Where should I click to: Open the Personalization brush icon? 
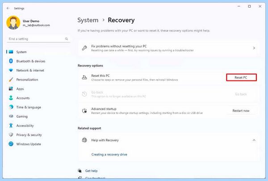(x=11, y=80)
